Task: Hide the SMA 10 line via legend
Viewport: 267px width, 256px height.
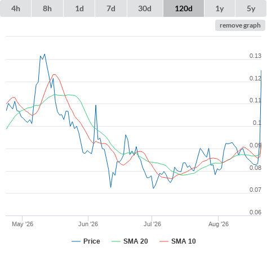Action: click(x=183, y=241)
